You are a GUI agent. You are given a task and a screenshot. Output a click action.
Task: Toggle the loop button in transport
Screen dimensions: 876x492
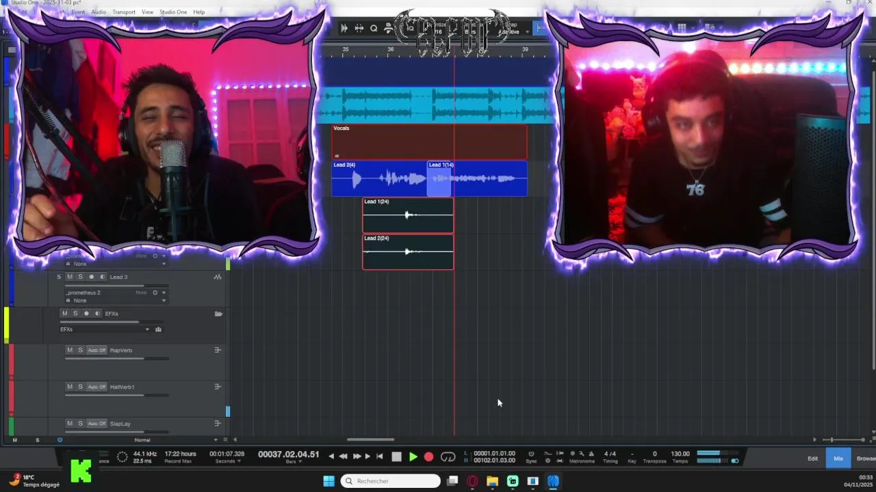(448, 456)
